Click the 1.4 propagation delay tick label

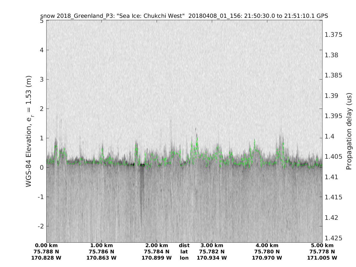click(329, 136)
